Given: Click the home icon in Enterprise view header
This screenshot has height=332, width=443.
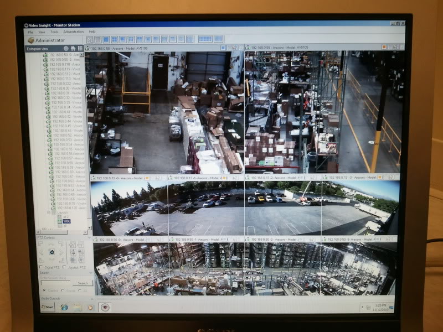Looking at the screenshot, I should coord(73,49).
